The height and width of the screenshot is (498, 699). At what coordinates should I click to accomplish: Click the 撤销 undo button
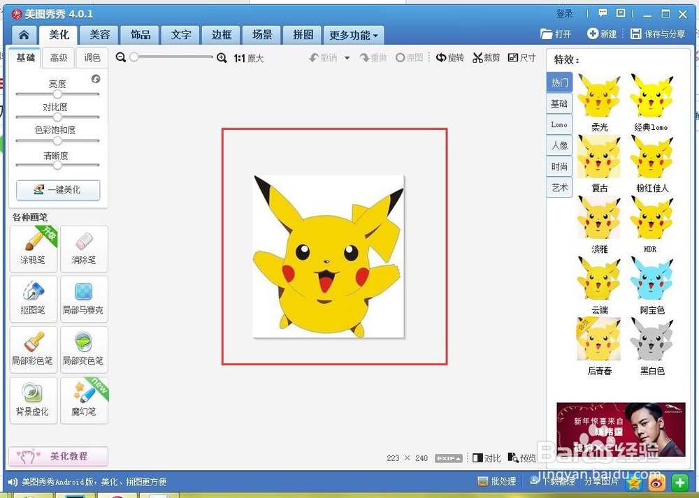(324, 57)
